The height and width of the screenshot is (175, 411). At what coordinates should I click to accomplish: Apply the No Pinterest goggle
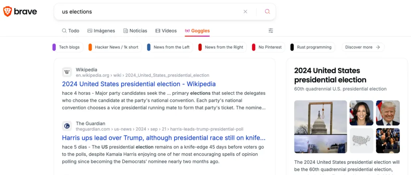coord(269,47)
